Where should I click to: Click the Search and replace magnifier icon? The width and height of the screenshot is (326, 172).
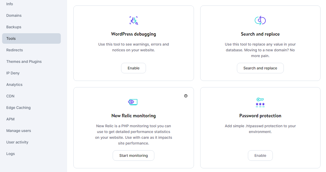point(260,20)
